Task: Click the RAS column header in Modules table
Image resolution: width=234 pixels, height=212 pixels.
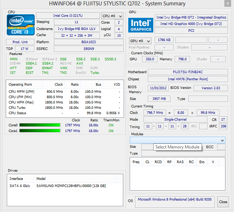Action: (x=180, y=162)
